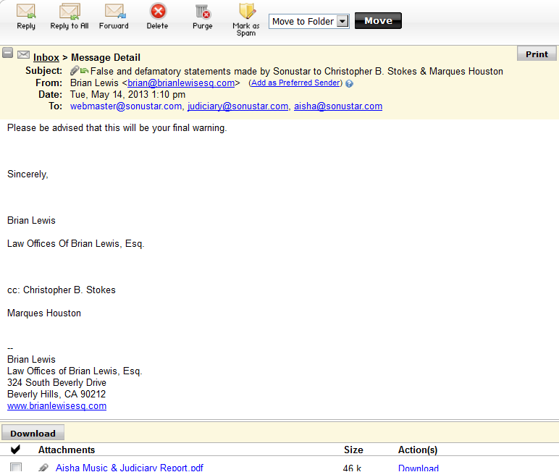Click the blue help question-mark icon
The image size is (559, 472).
point(349,84)
